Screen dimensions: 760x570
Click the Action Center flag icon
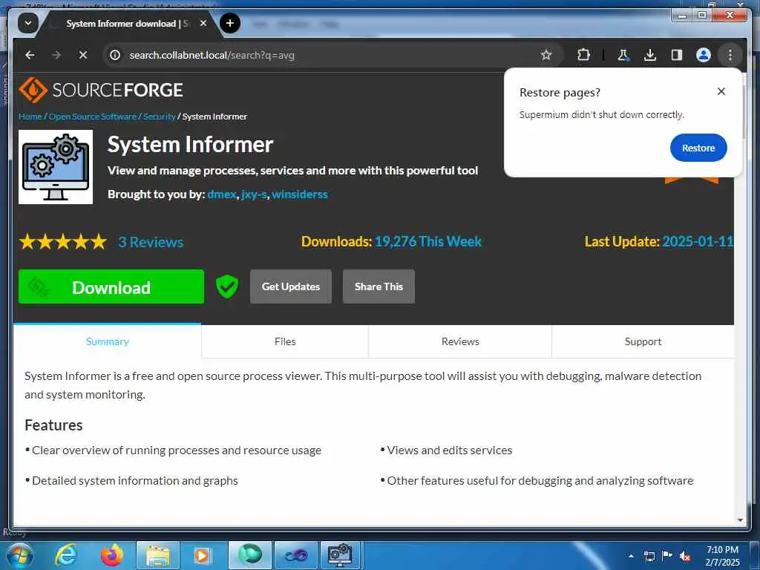tap(667, 556)
